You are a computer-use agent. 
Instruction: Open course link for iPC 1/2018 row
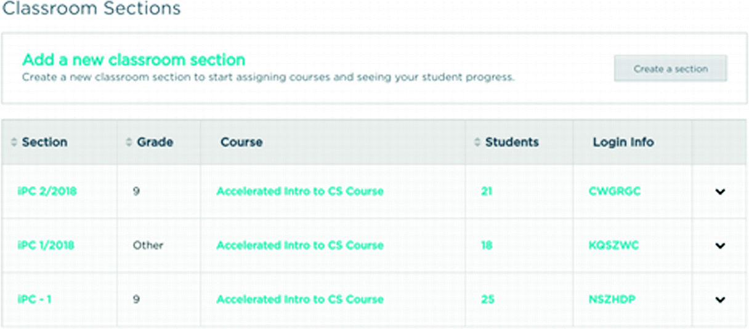click(299, 245)
